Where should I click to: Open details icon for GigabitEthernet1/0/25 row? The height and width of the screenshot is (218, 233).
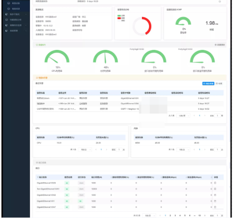point(215,183)
